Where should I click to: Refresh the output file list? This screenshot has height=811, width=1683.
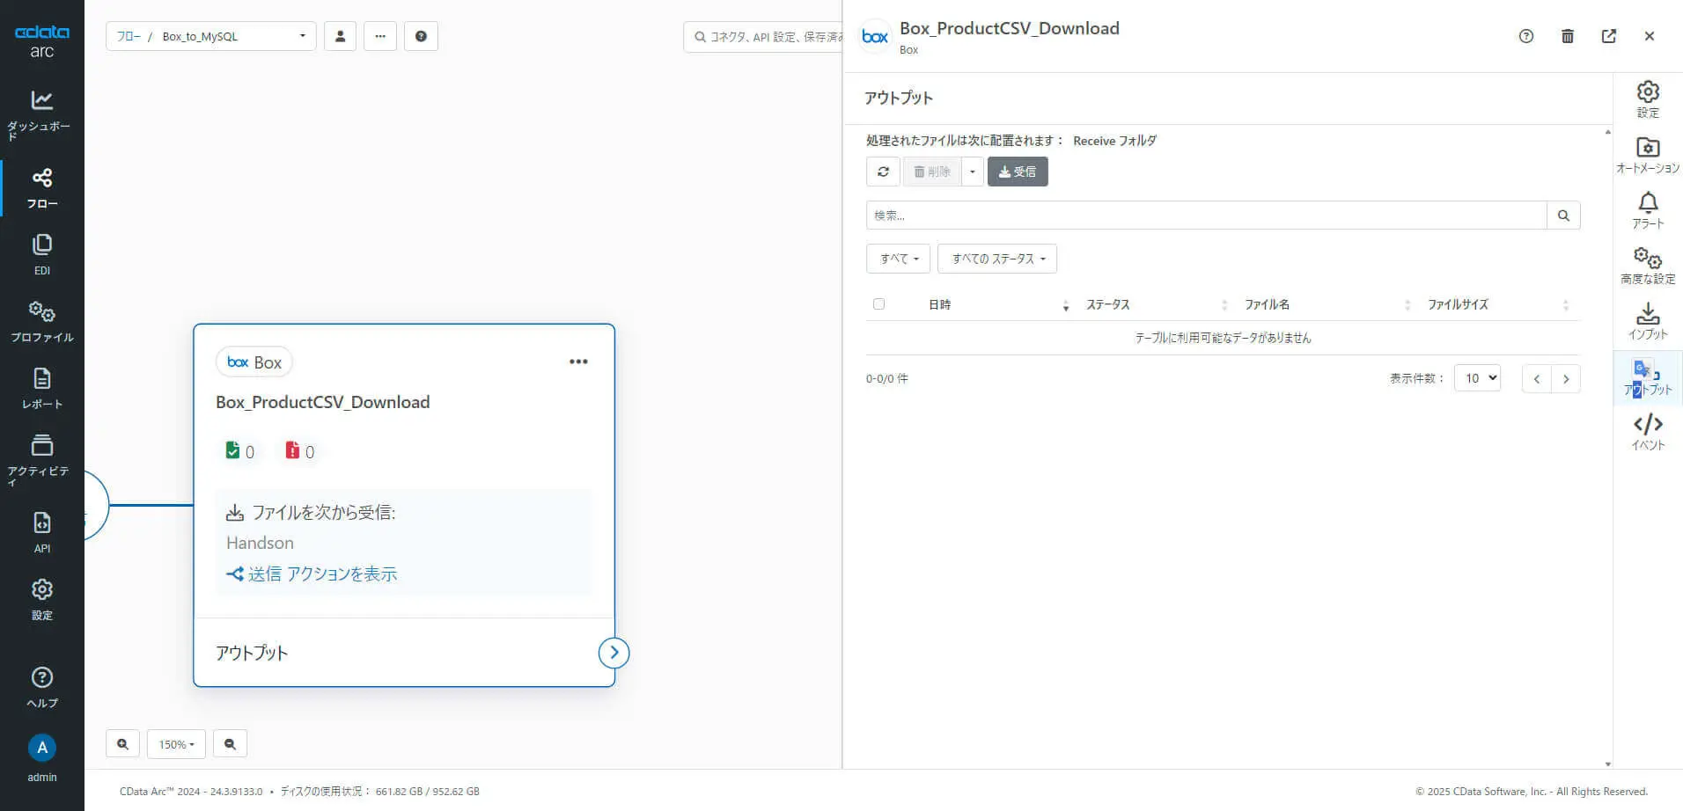tap(883, 172)
